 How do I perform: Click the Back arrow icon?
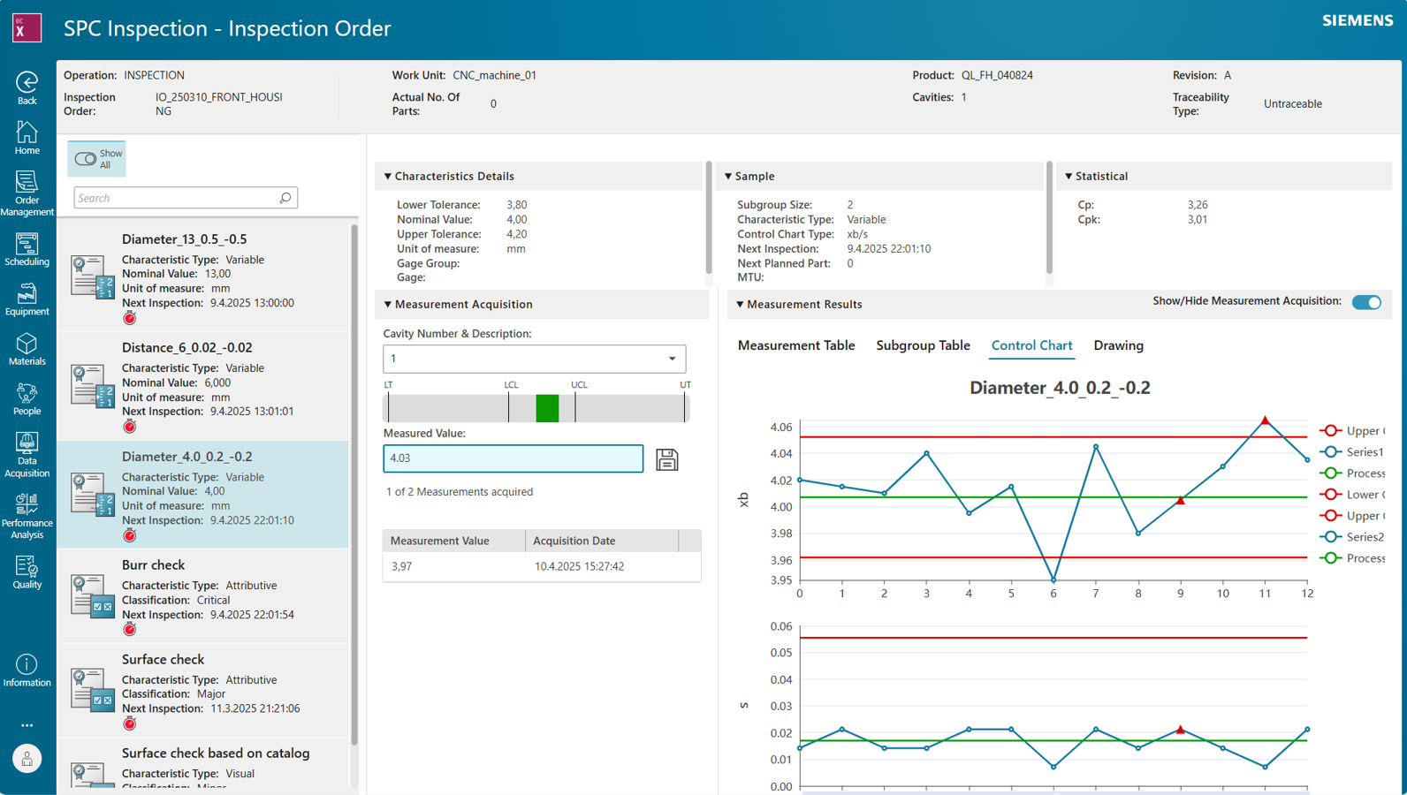pyautogui.click(x=27, y=82)
